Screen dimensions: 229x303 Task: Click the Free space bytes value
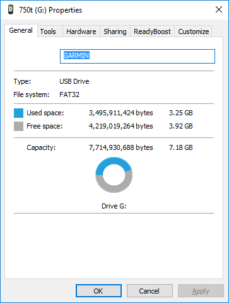pos(120,126)
